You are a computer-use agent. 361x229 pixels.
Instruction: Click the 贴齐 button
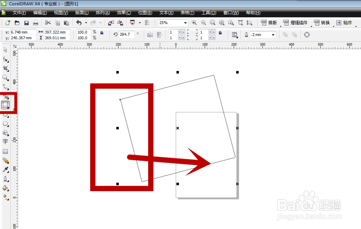click(x=344, y=23)
